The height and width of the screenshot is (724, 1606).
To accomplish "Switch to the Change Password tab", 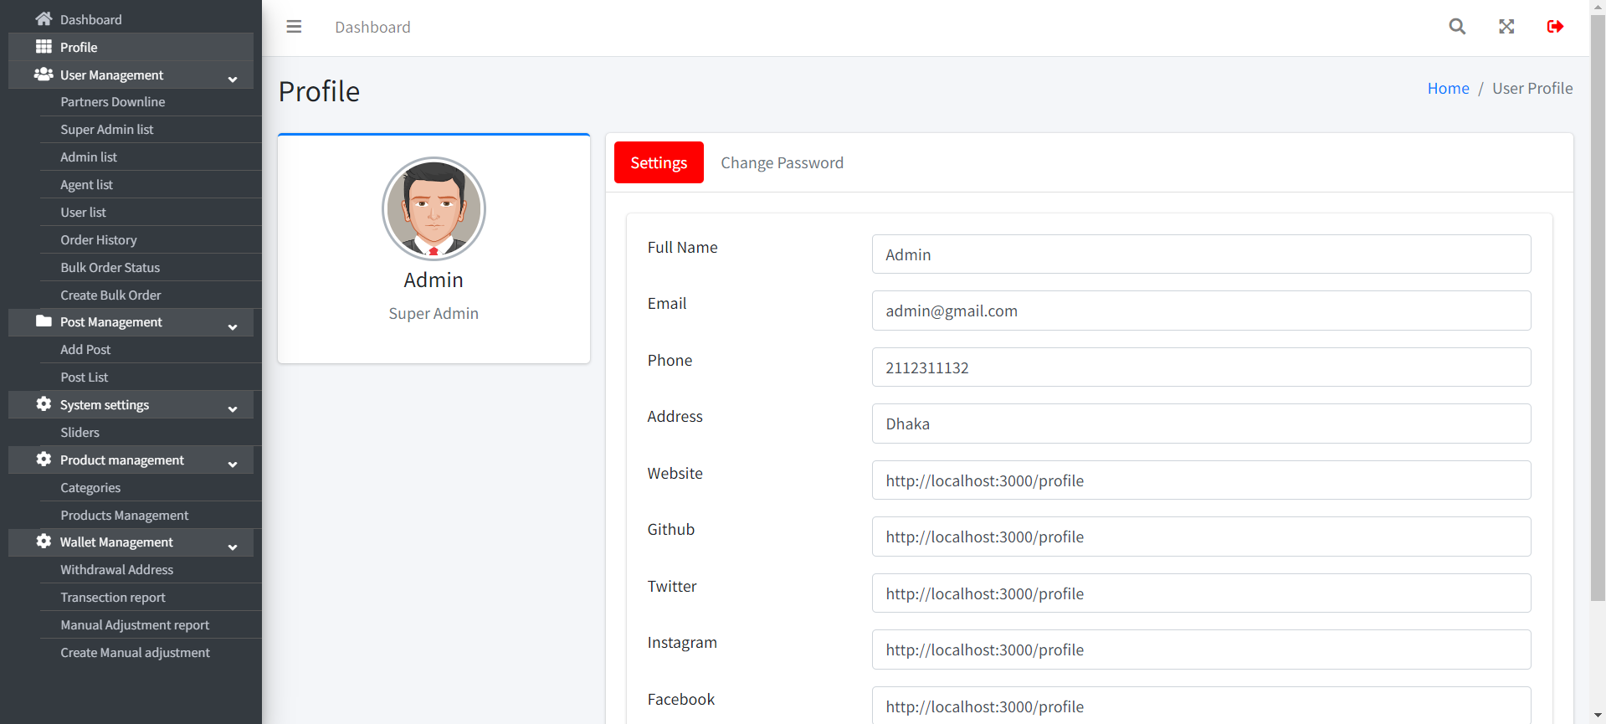I will 782,163.
